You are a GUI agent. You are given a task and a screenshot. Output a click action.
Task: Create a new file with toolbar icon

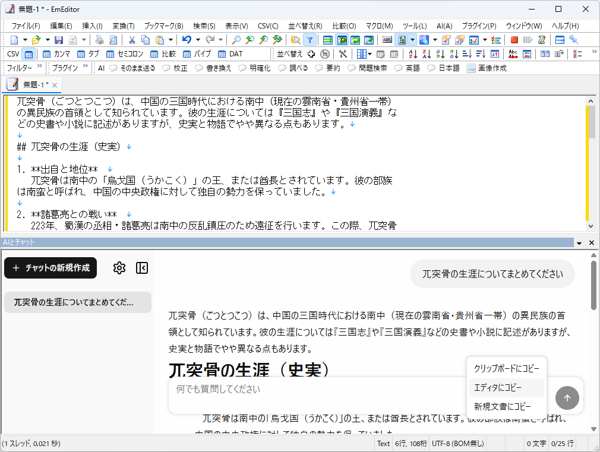click(14, 40)
